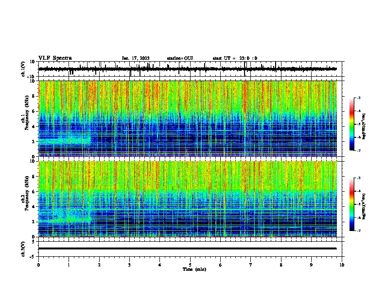Click the thick black ch.3 trace line
385x297 pixels.
[x=188, y=248]
